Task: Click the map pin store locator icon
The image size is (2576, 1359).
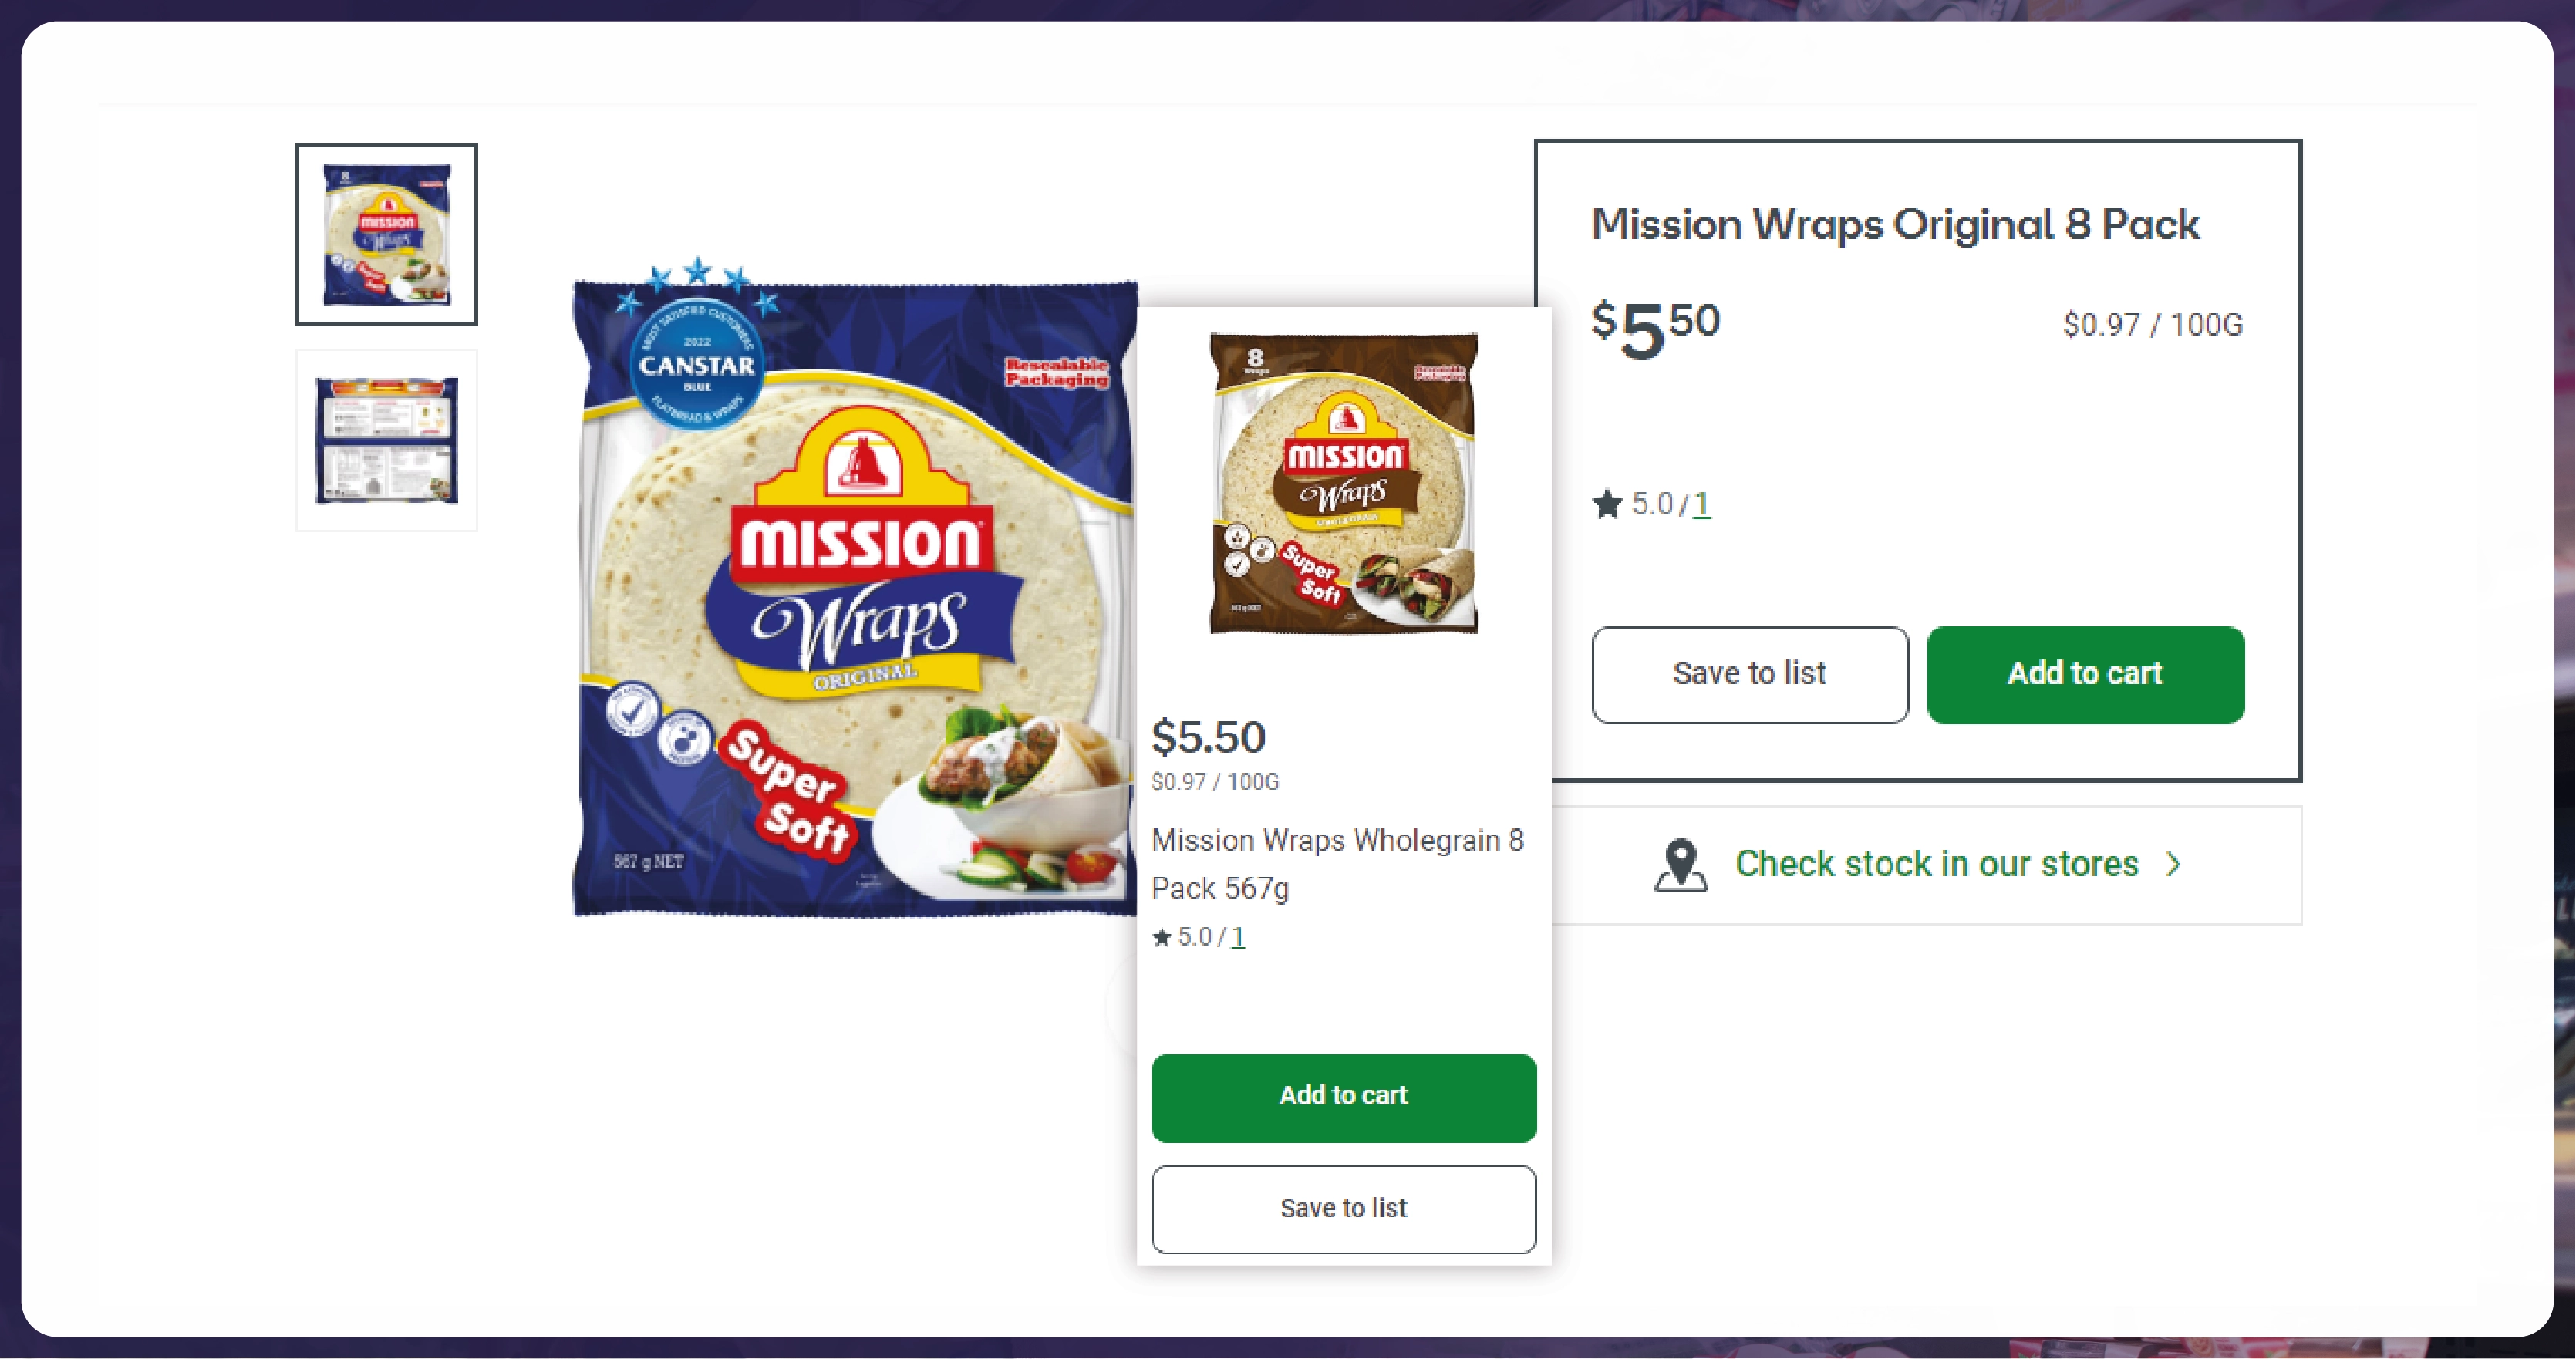Action: click(x=1681, y=864)
